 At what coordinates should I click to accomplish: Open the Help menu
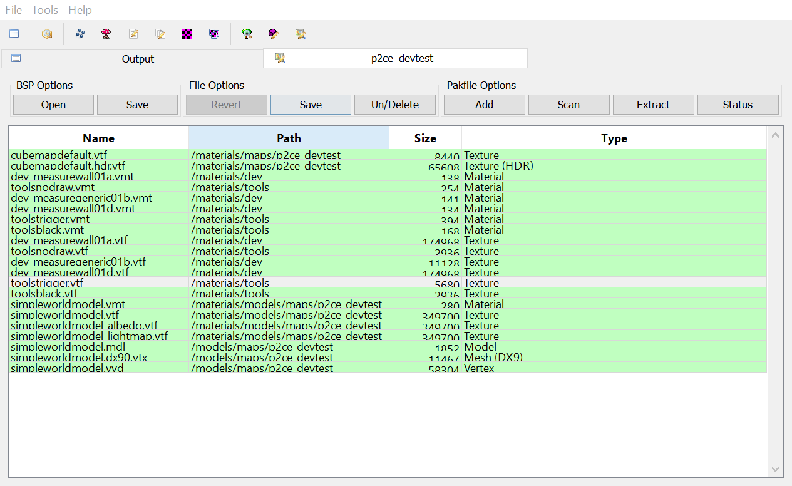80,9
